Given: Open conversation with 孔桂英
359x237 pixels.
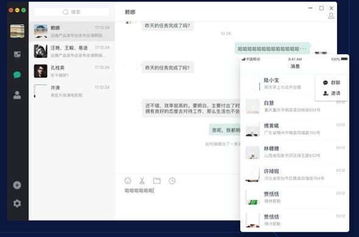Looking at the screenshot, I should tap(72, 71).
